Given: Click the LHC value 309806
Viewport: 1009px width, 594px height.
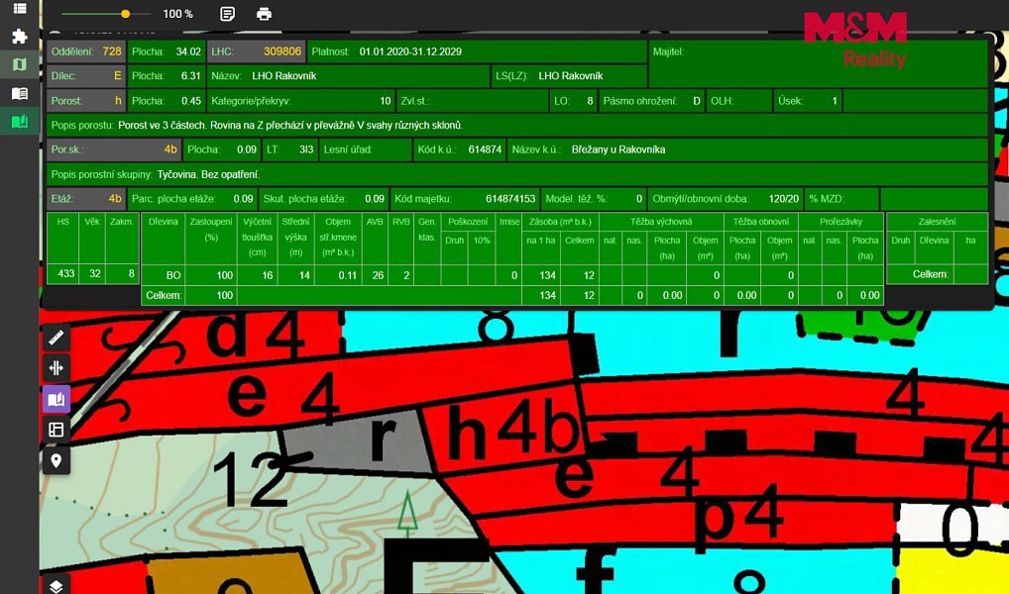Looking at the screenshot, I should pyautogui.click(x=281, y=51).
